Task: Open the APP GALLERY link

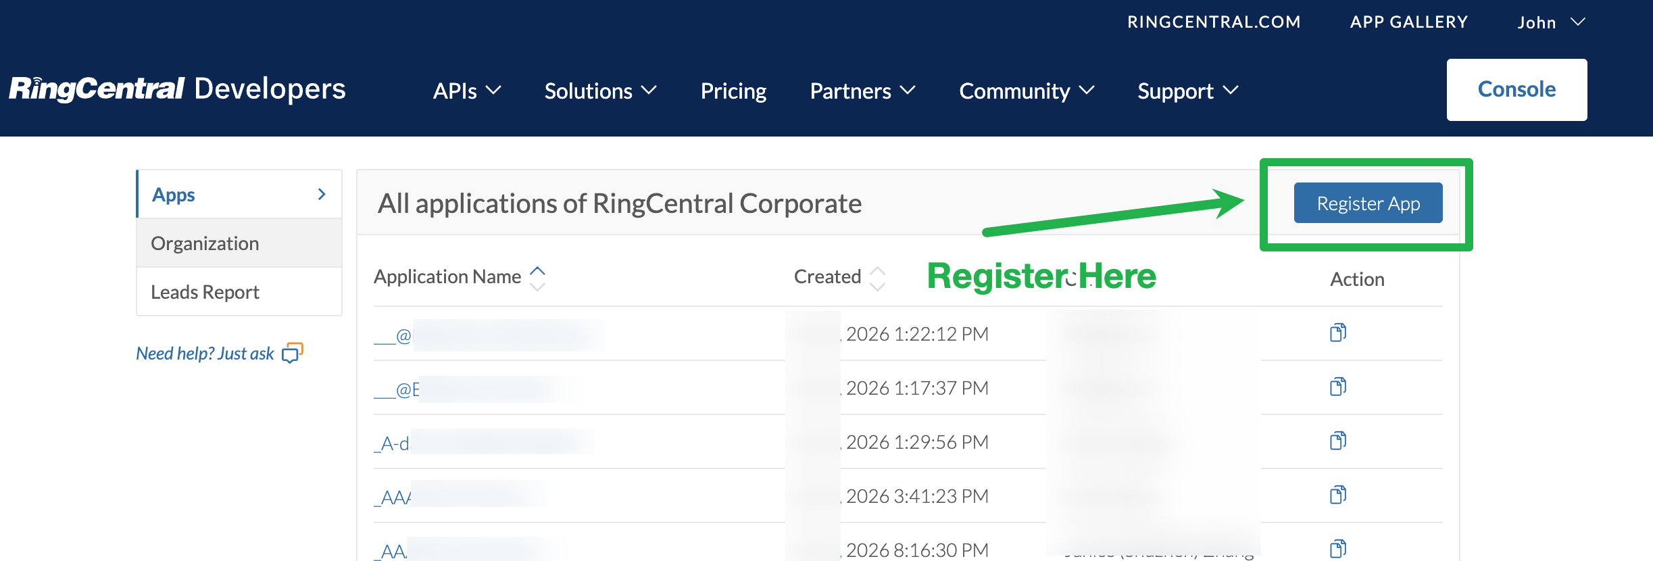Action: 1409,22
